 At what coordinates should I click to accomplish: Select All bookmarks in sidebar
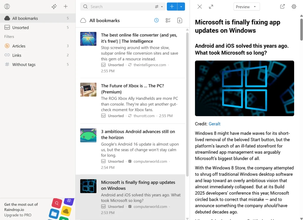click(x=38, y=18)
